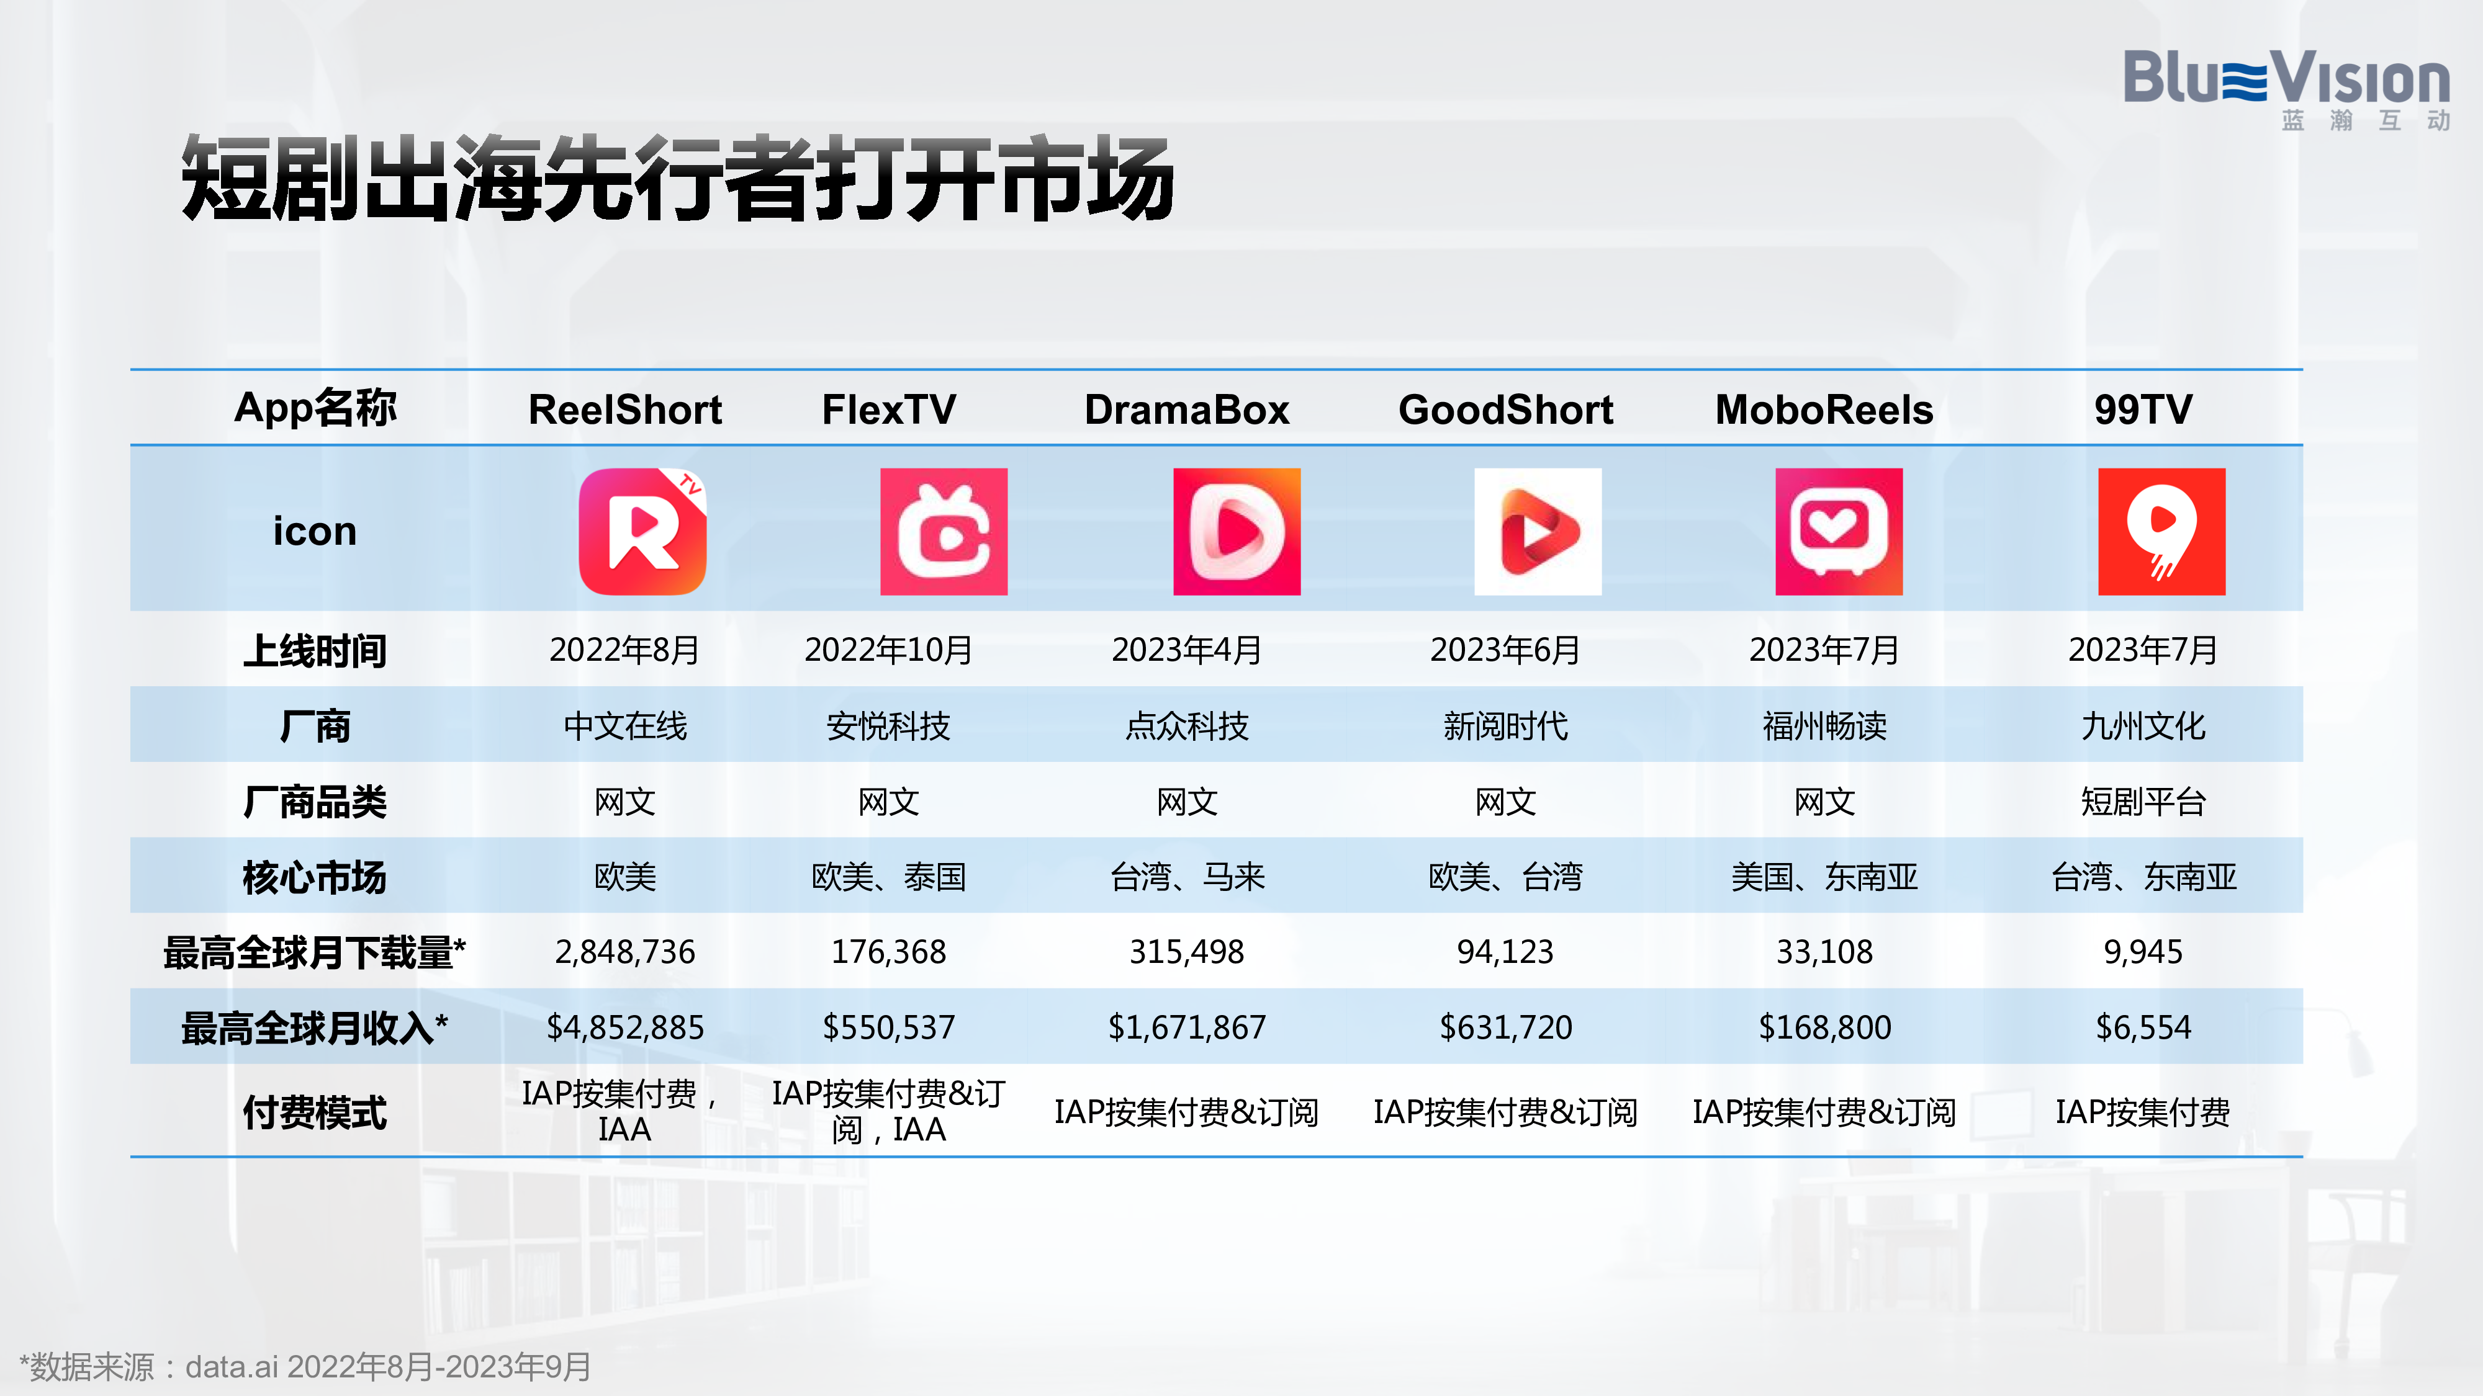Select the column header DramaBox
The image size is (2483, 1396).
click(x=1186, y=409)
